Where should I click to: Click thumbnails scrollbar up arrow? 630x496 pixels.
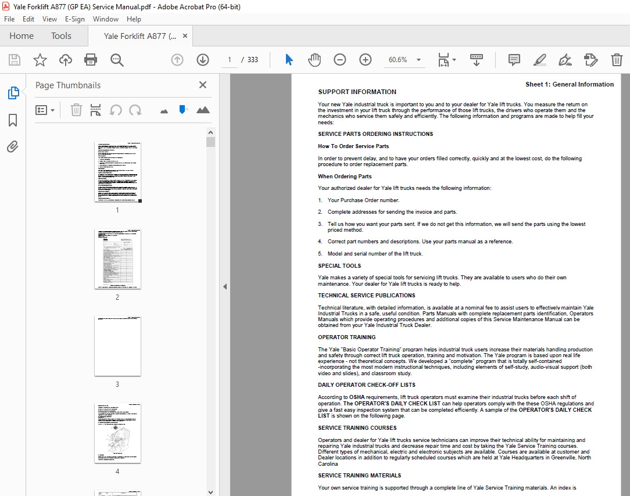[210, 132]
